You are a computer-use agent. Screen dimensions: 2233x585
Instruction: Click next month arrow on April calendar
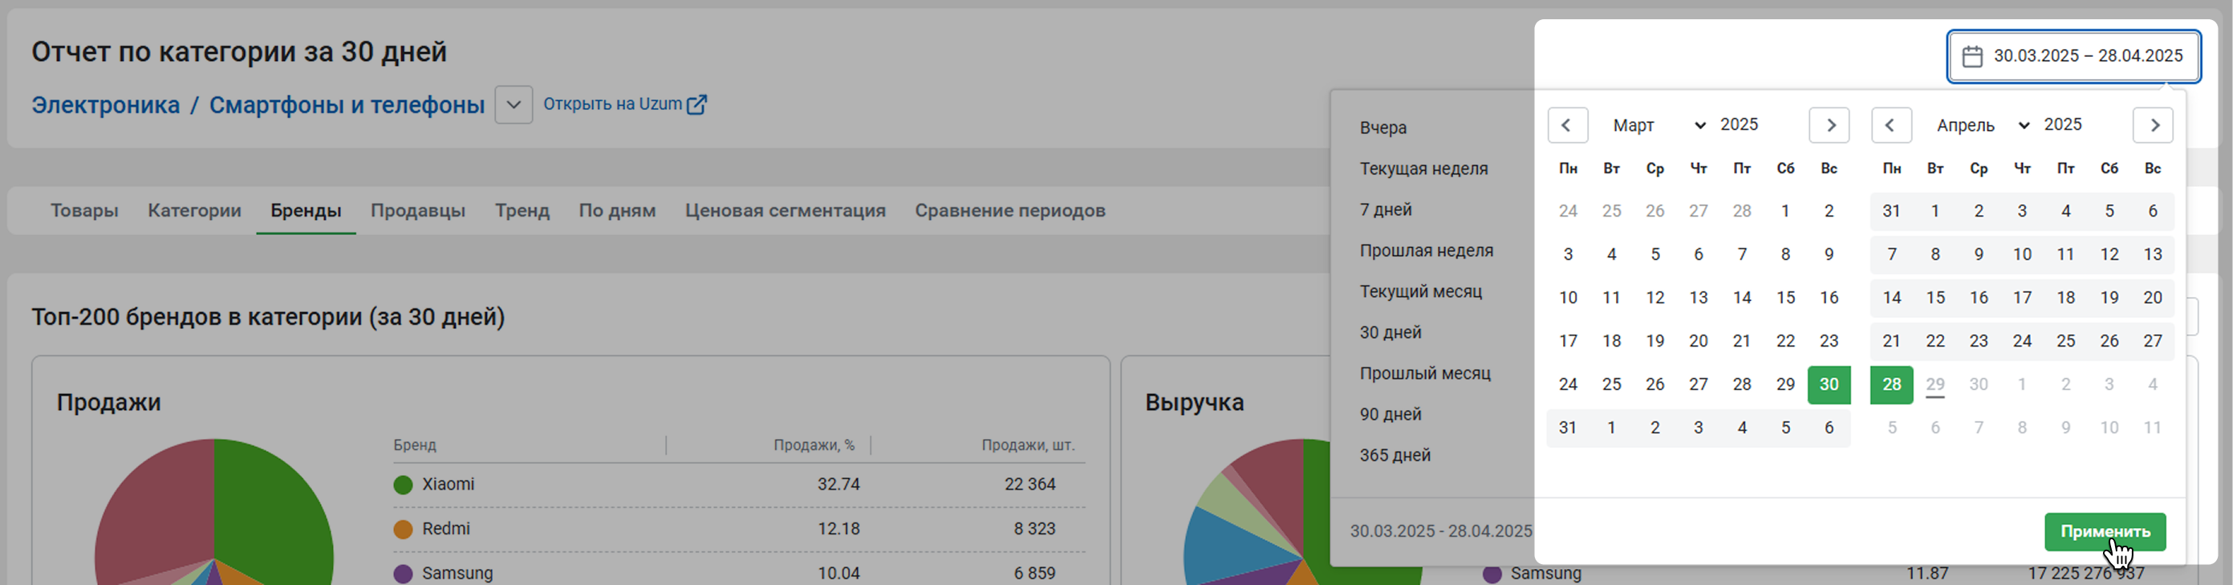[x=2154, y=125]
